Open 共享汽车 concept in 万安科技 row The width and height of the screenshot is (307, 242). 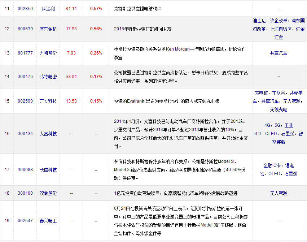tap(270, 101)
